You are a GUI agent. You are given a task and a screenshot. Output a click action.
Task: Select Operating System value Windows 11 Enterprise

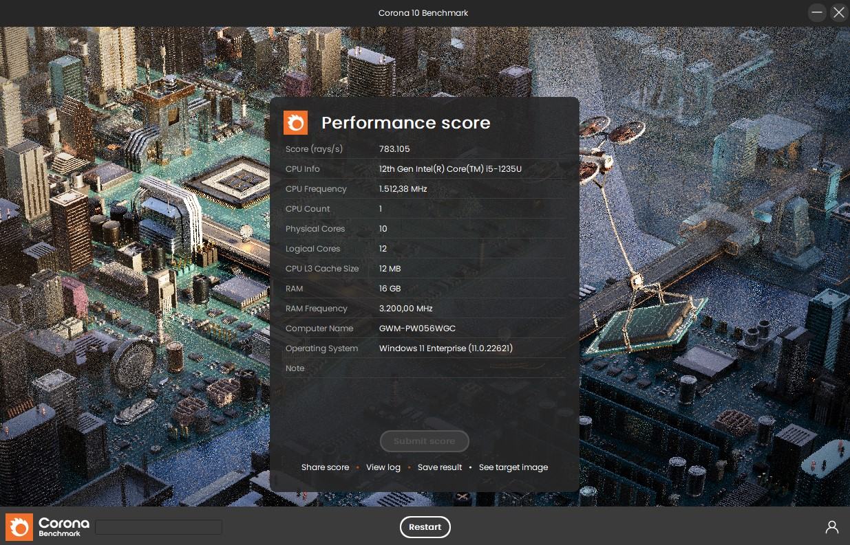445,348
